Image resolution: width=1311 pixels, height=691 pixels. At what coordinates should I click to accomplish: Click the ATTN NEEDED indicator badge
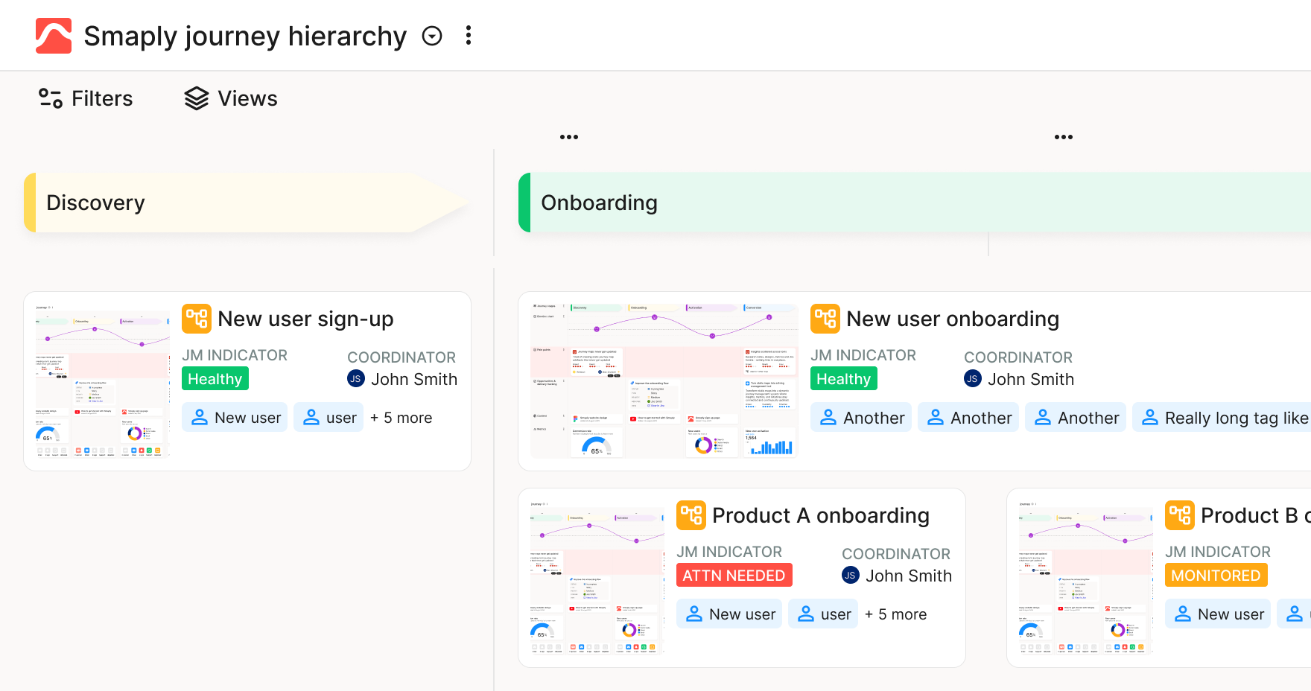pos(734,576)
